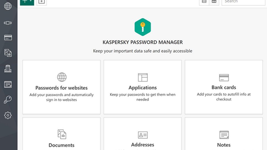The height and width of the screenshot is (150, 267).
Task: Click notepad icon in Notes card
Action: 224,135
